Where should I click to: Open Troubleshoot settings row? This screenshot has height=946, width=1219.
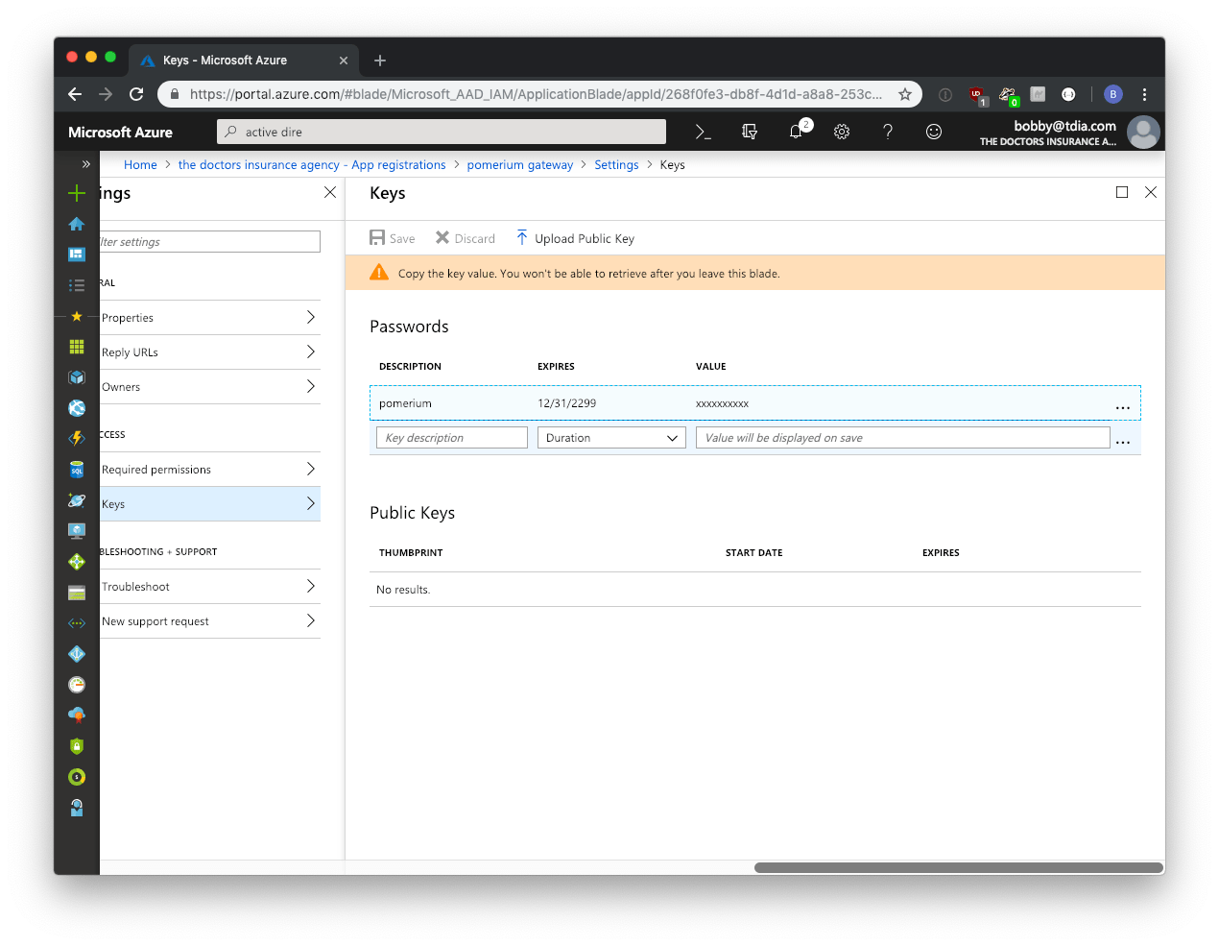point(210,587)
